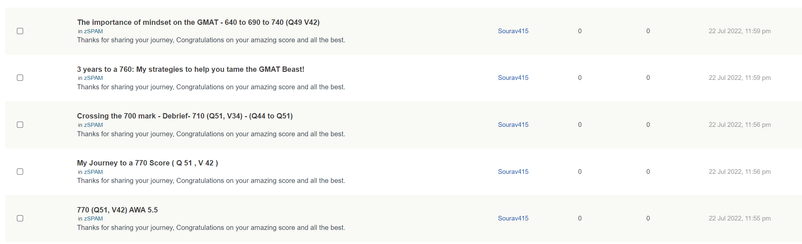This screenshot has width=802, height=244.
Task: Open Sourav415 author link in '3 years to a 760' row
Action: pyautogui.click(x=513, y=78)
